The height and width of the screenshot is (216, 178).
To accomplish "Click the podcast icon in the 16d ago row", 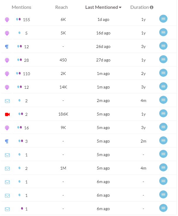I will coord(7,33).
